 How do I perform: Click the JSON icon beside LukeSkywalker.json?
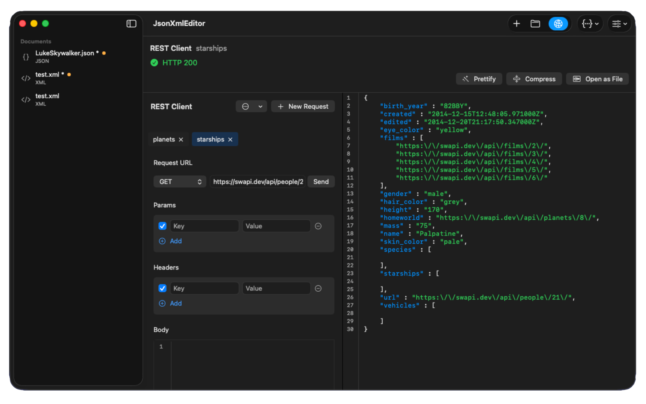[x=25, y=57]
